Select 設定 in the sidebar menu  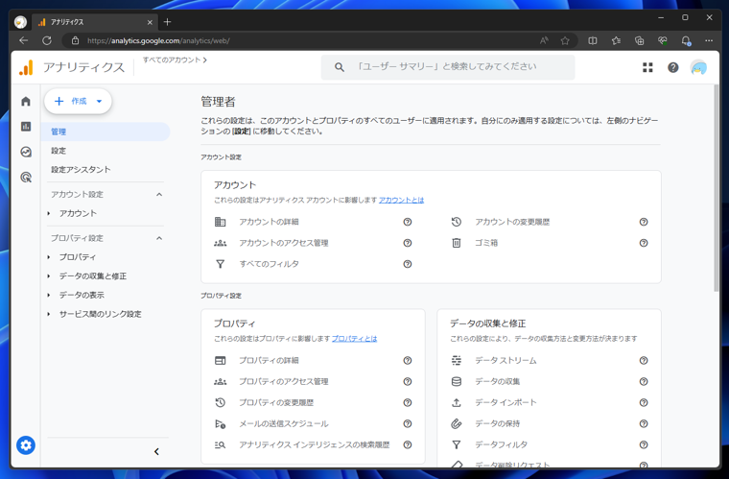59,151
